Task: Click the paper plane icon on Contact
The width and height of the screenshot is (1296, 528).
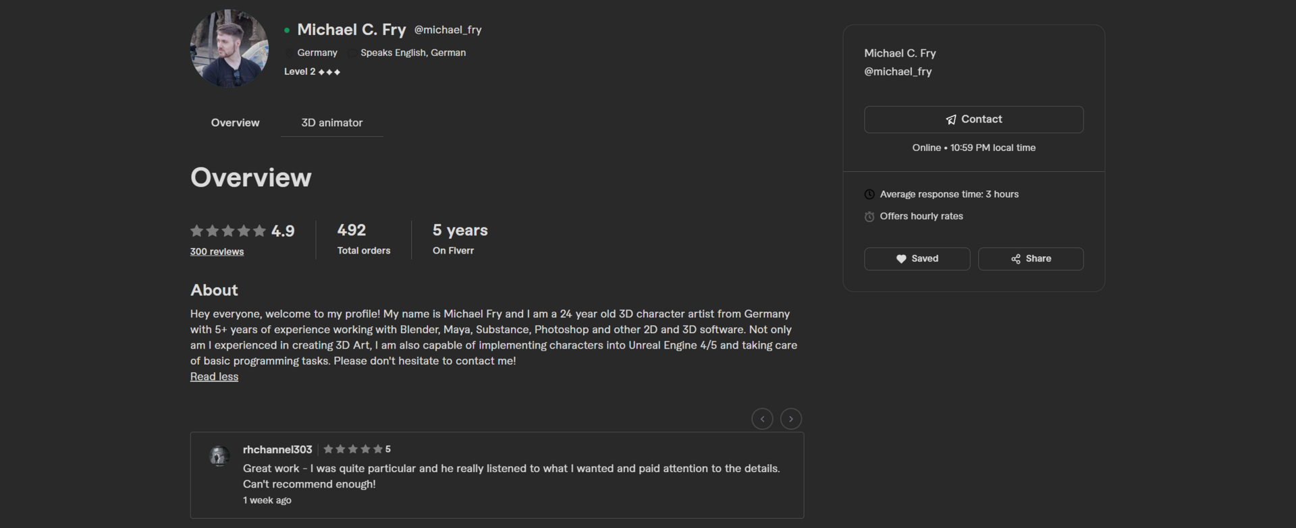Action: tap(951, 119)
